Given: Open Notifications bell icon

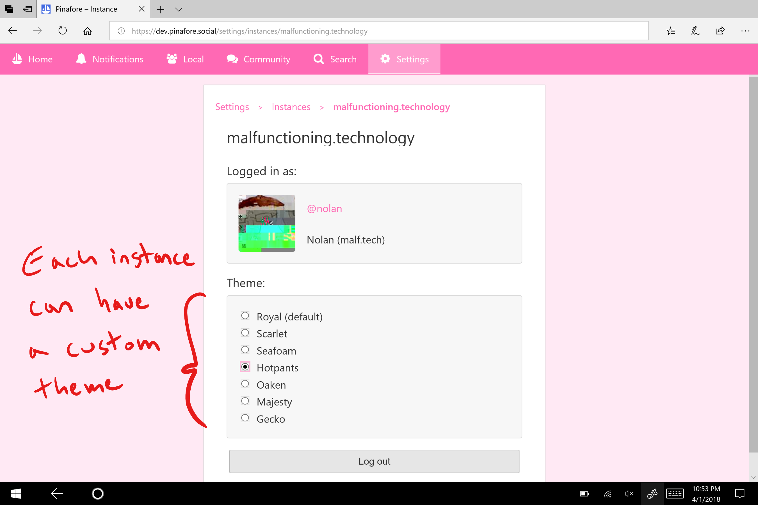Looking at the screenshot, I should (81, 59).
